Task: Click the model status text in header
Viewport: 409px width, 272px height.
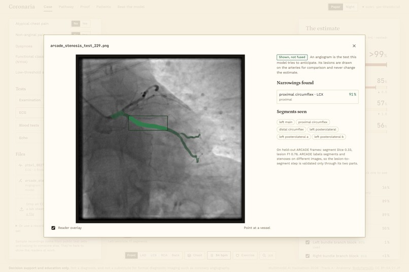Action: 381,7
